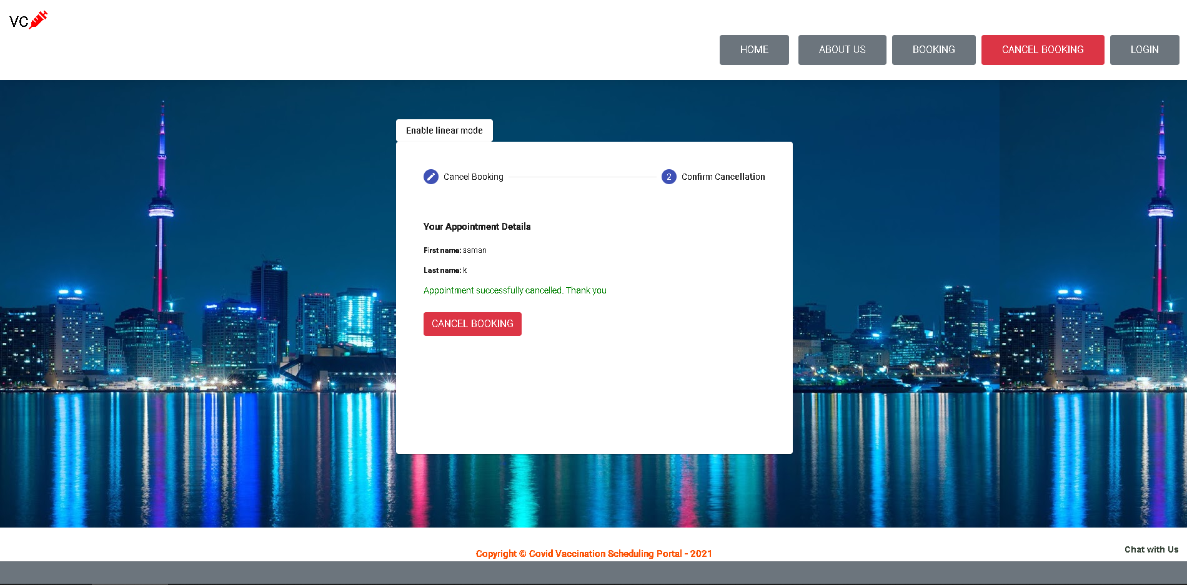Open HOME in the navigation bar
1187x585 pixels.
(x=753, y=49)
